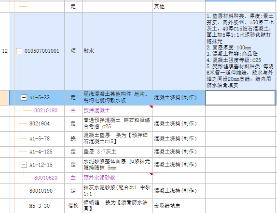This screenshot has height=213, width=277.
Task: Select the 预拌水泥砂浆 name cell
Action: [x=117, y=178]
